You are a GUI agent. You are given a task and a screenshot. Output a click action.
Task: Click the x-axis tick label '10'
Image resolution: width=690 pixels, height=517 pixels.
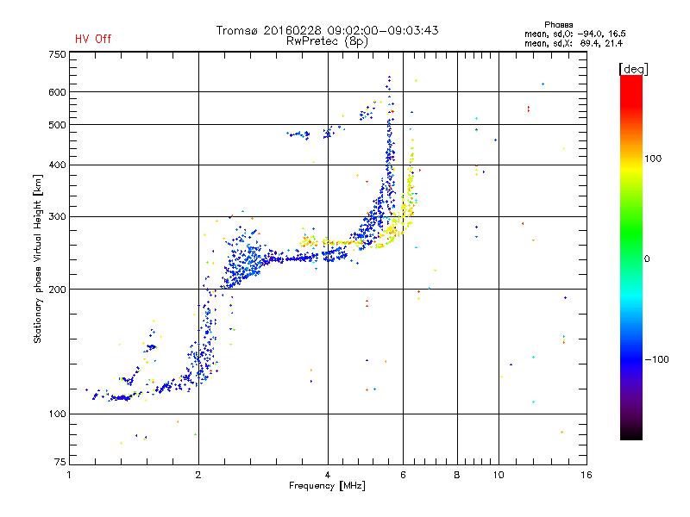pos(499,475)
